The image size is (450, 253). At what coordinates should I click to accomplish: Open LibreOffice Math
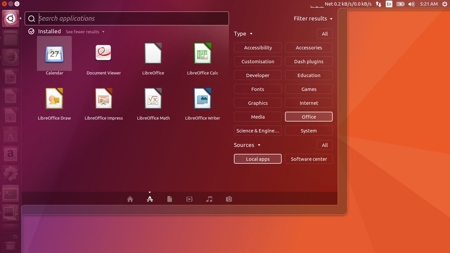click(153, 98)
